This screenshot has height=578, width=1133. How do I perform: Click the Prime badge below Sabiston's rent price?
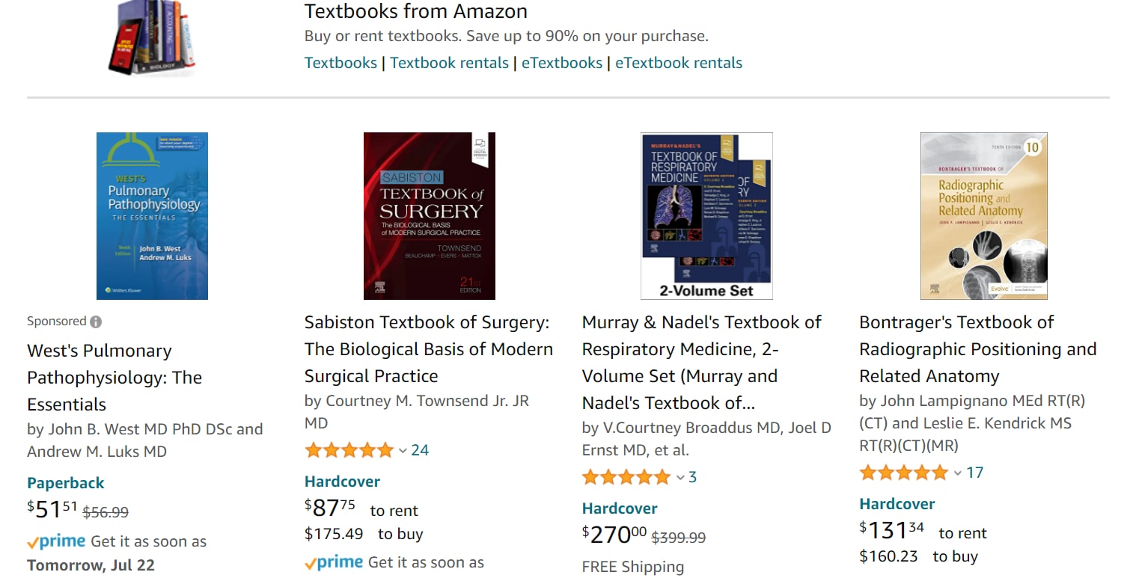point(333,562)
